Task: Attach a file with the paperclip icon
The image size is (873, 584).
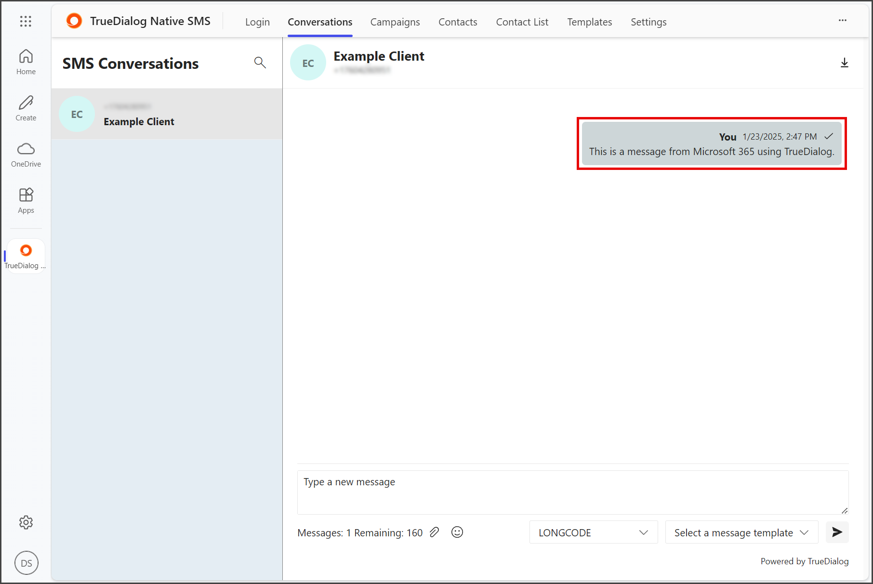Action: tap(435, 532)
